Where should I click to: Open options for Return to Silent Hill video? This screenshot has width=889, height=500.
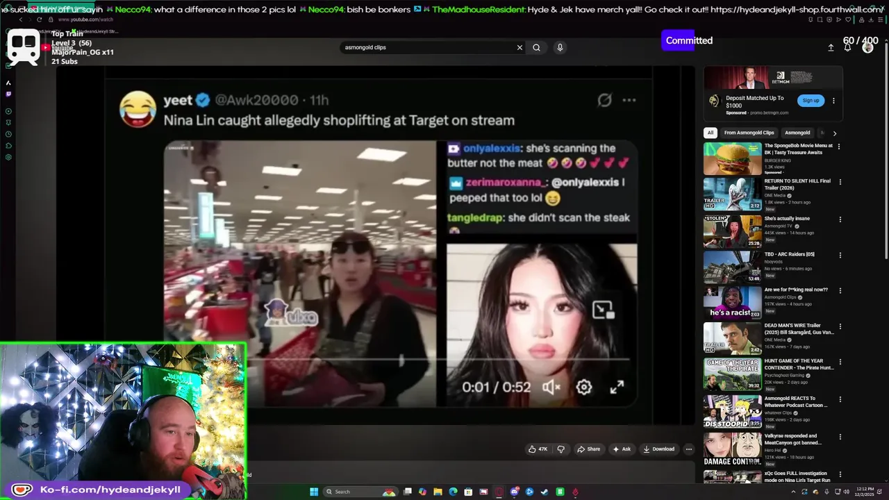(840, 182)
